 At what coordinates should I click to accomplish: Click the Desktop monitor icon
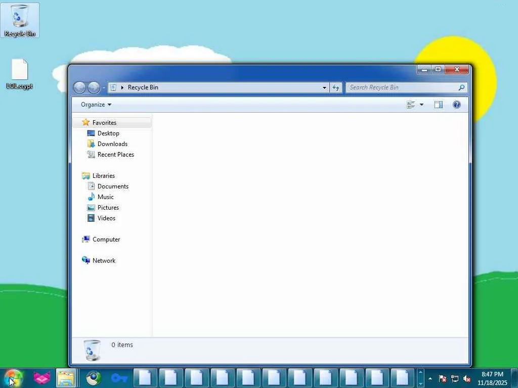pyautogui.click(x=91, y=133)
